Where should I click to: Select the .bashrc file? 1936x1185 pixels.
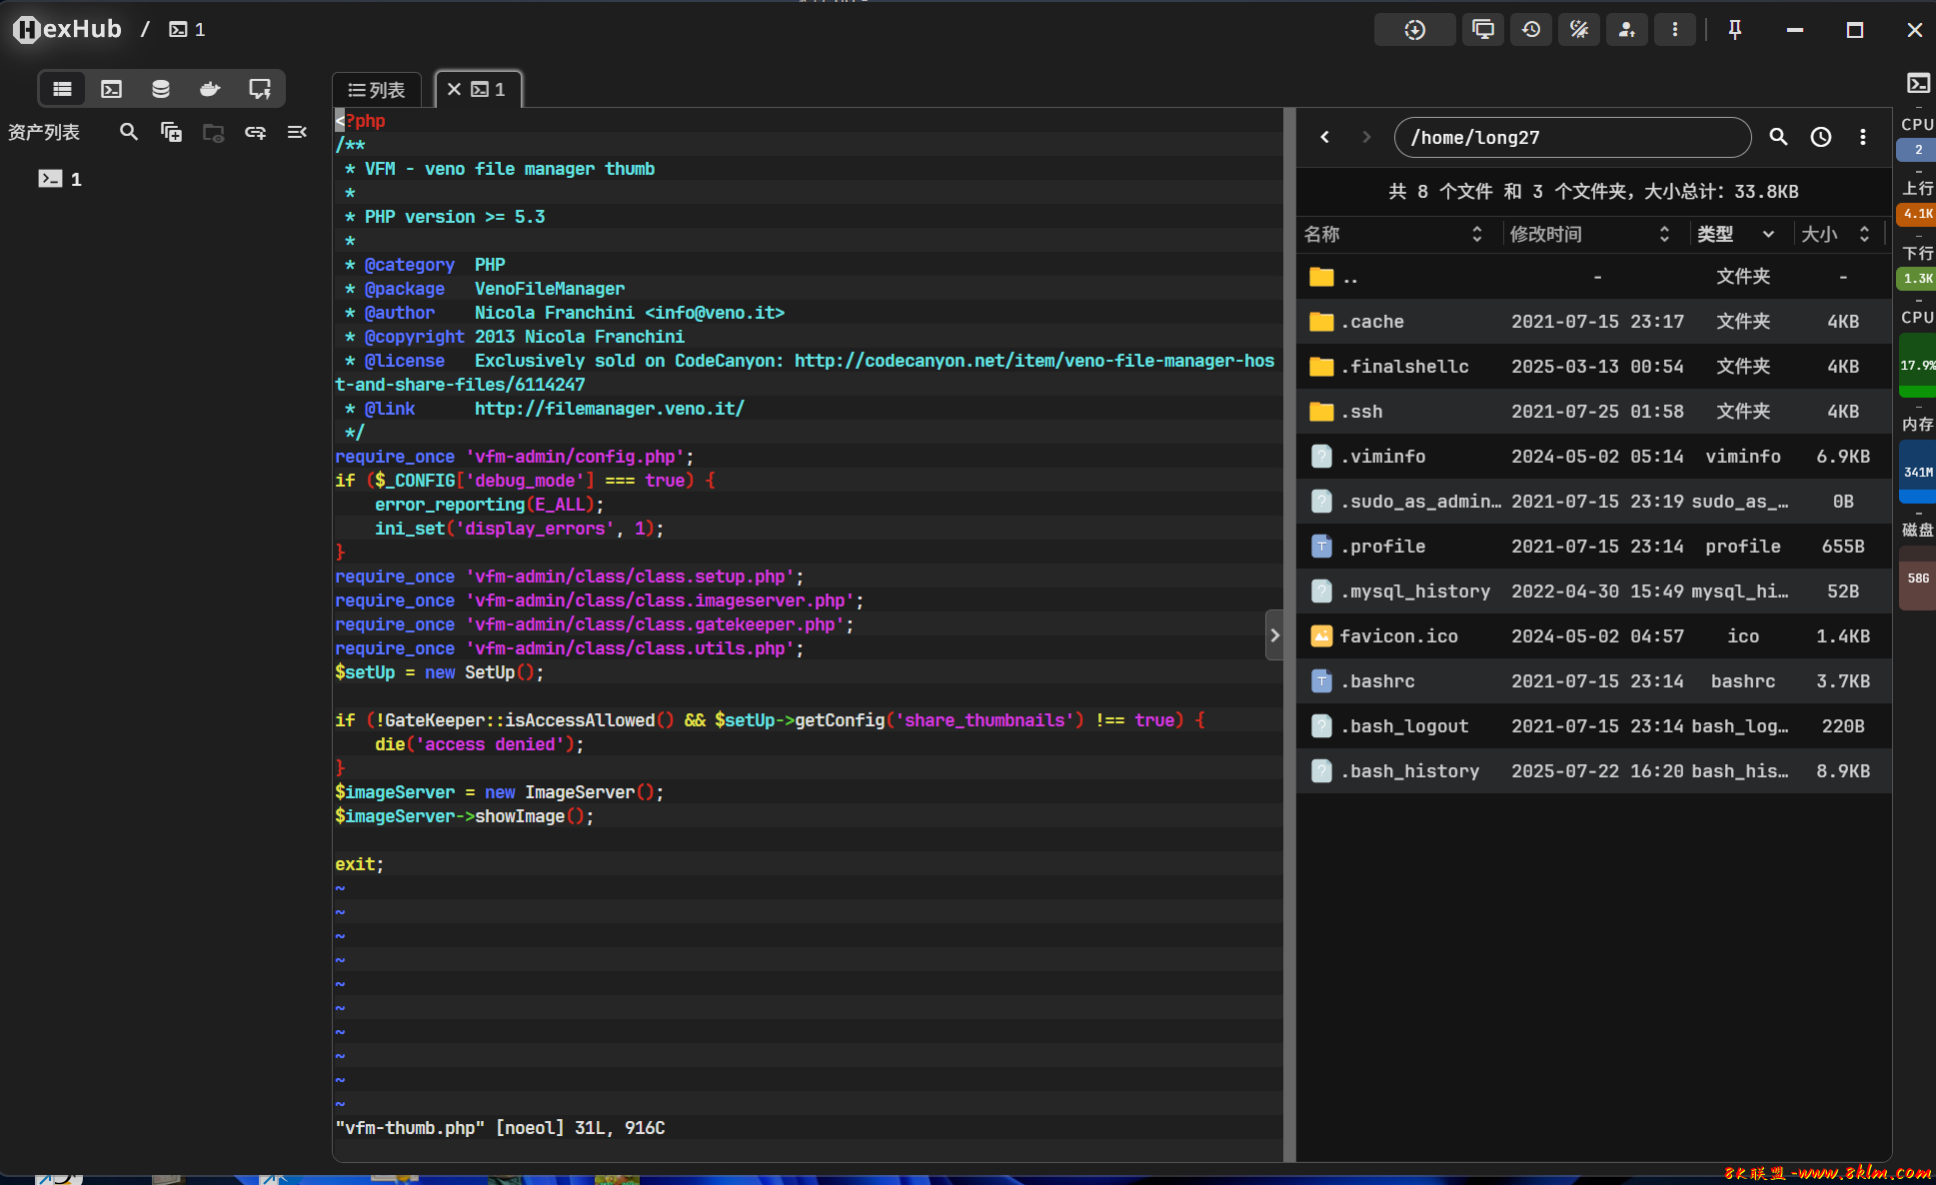(1593, 681)
